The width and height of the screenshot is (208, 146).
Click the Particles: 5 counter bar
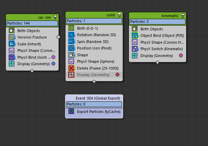tap(157, 21)
